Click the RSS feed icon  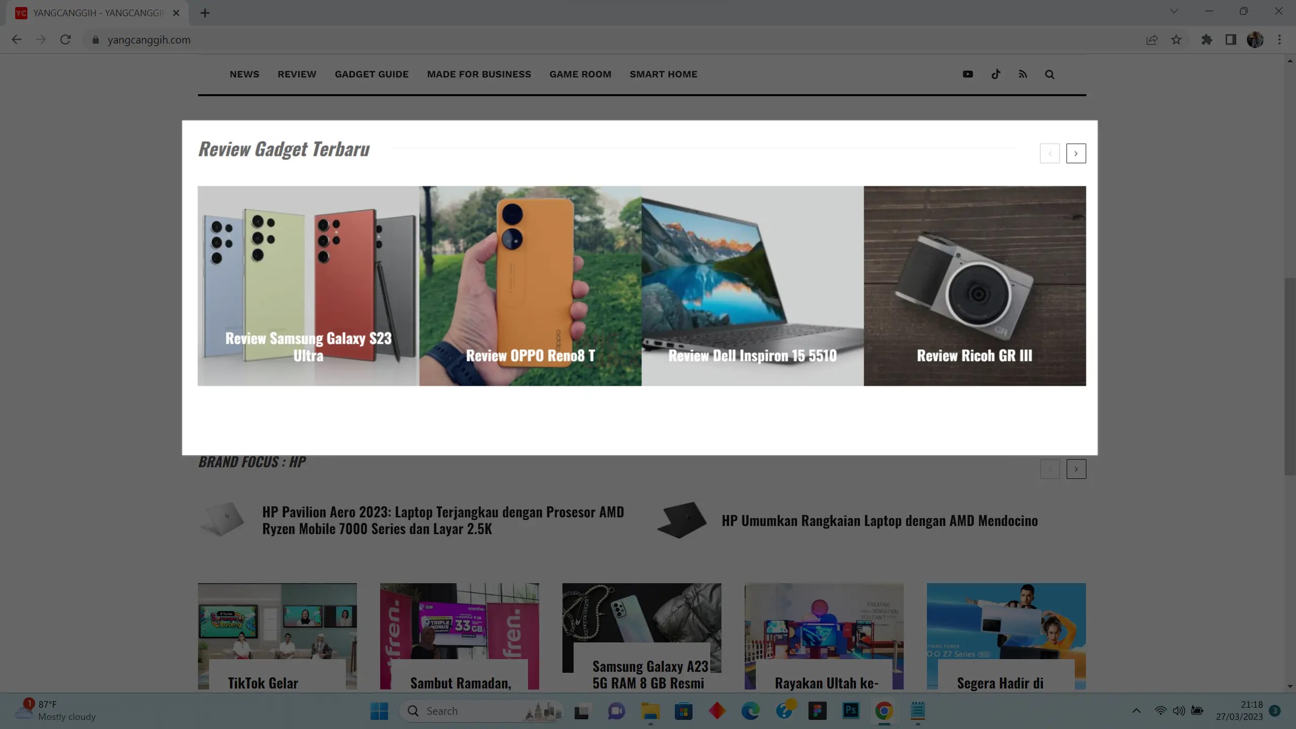[1023, 74]
